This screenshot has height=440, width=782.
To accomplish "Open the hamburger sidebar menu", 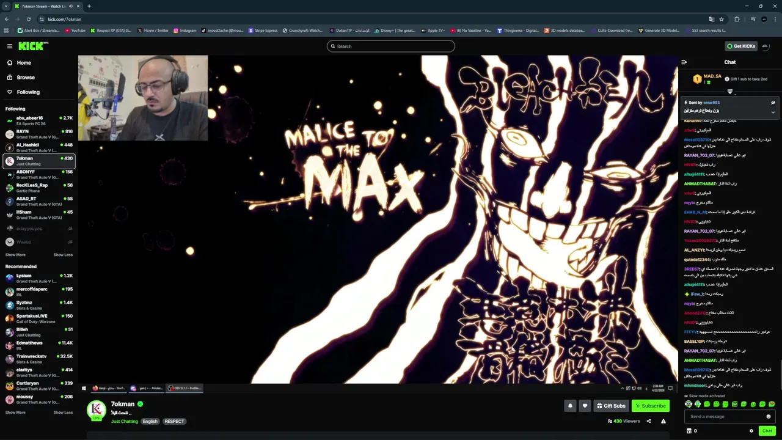I will pyautogui.click(x=10, y=46).
